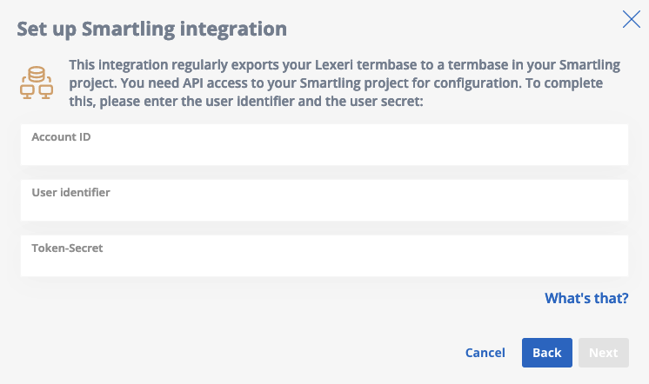649x384 pixels.
Task: Click the left monitor in orange icon
Action: (27, 91)
